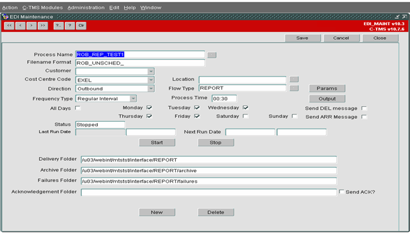Open the Cost Centre Code dropdown
Image resolution: width=410 pixels, height=233 pixels.
[x=151, y=80]
